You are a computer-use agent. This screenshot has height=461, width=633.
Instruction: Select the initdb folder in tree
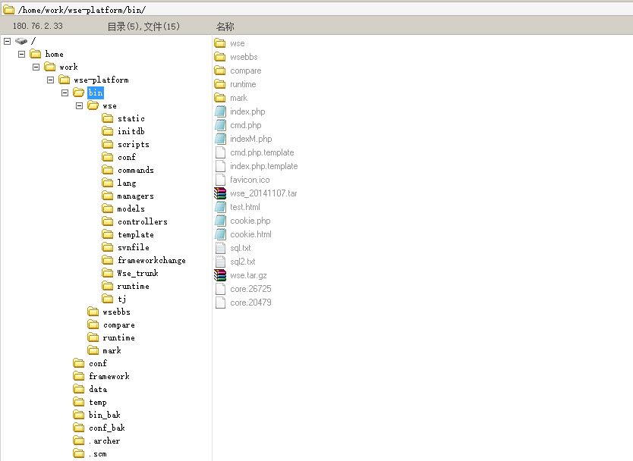tap(131, 131)
